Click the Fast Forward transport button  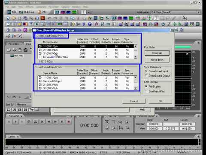55,122
